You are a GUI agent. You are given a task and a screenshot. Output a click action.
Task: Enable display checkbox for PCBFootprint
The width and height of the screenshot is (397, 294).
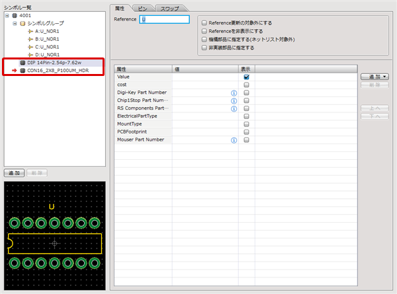point(246,132)
